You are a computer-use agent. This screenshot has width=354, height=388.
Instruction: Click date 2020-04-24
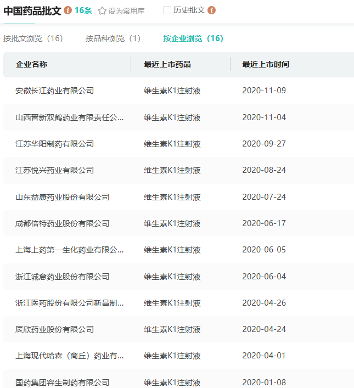[x=264, y=329]
